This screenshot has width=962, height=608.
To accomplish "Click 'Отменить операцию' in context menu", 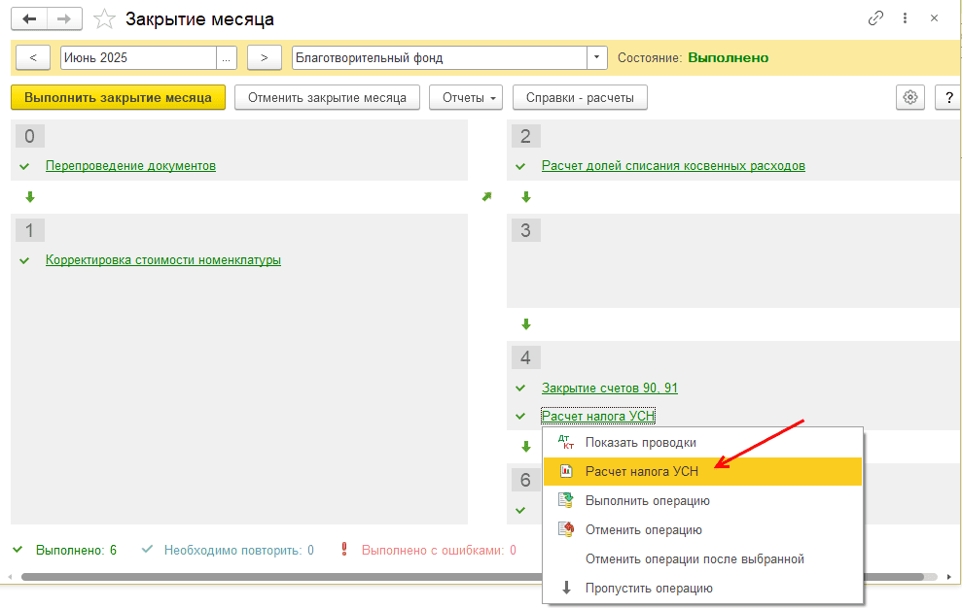I will (x=643, y=530).
